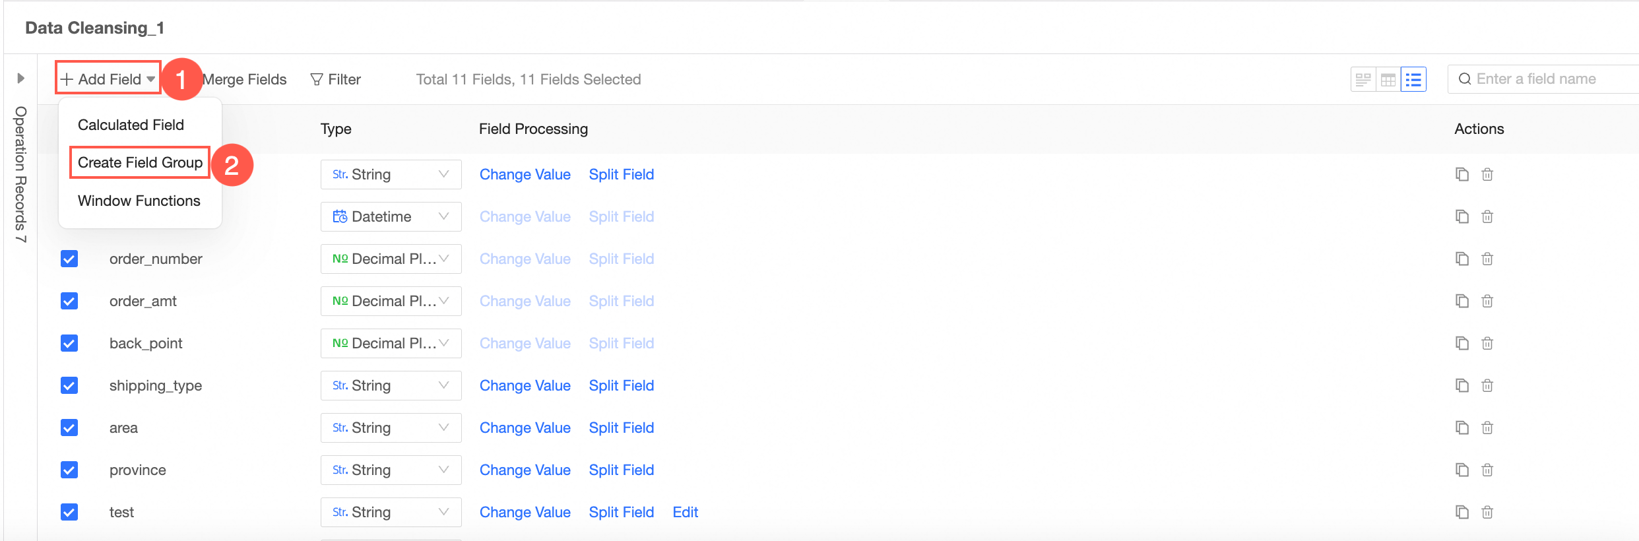Open the Add Field dropdown
1639x541 pixels.
109,79
